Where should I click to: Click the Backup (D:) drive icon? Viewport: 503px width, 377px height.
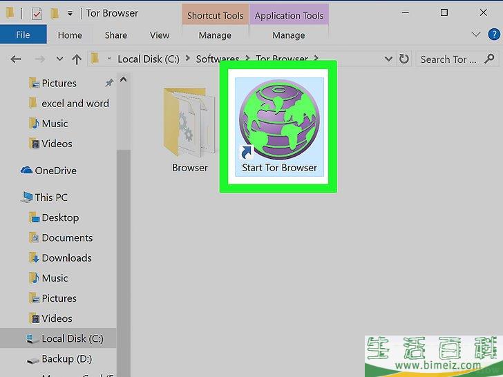coord(32,360)
